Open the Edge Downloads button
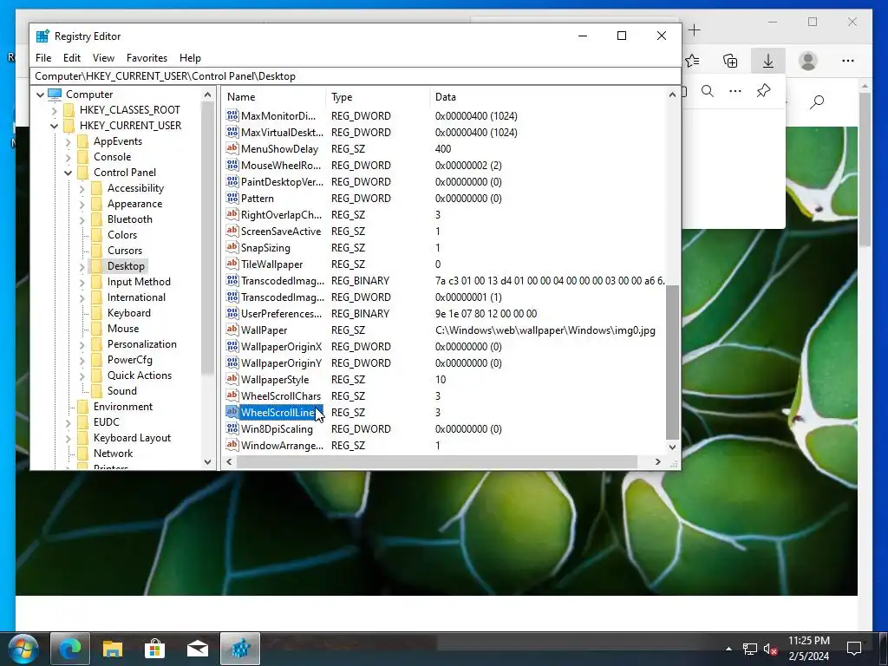 pyautogui.click(x=768, y=61)
